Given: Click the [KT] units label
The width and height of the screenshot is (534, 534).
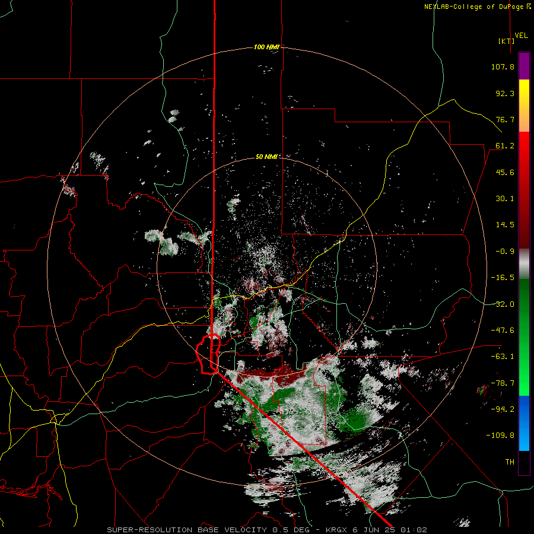Looking at the screenshot, I should coord(507,41).
